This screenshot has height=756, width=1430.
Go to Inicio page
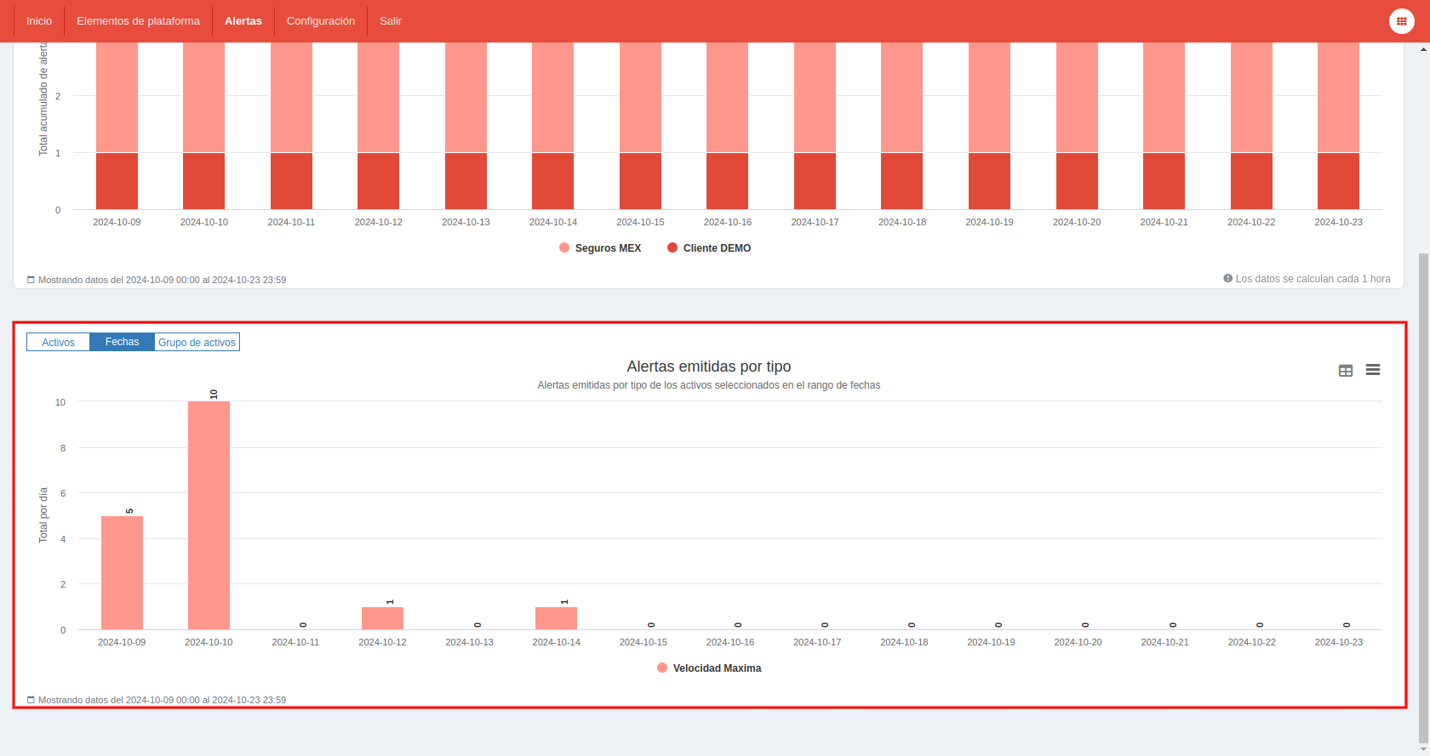point(39,21)
